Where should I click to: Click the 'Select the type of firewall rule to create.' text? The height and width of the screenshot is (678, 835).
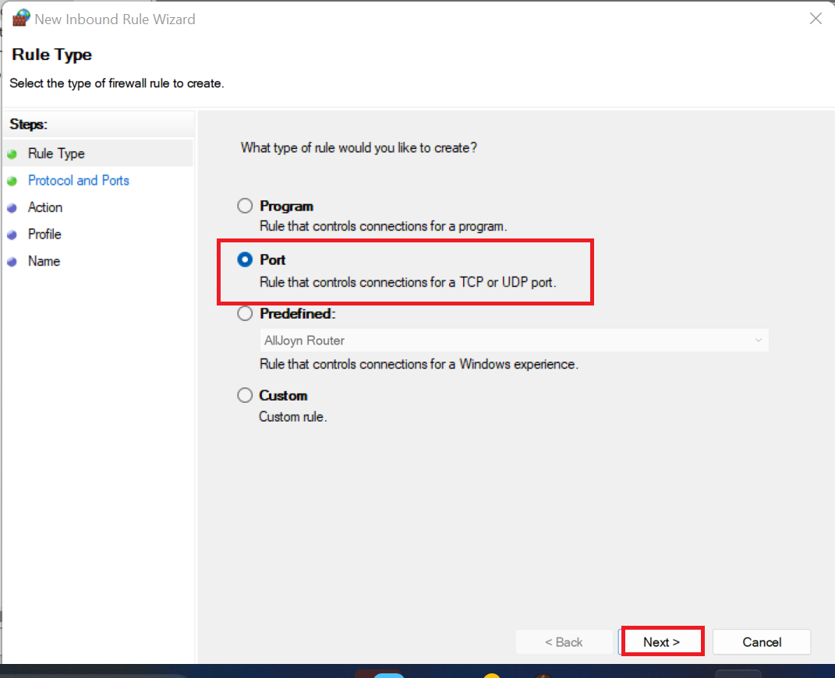117,83
